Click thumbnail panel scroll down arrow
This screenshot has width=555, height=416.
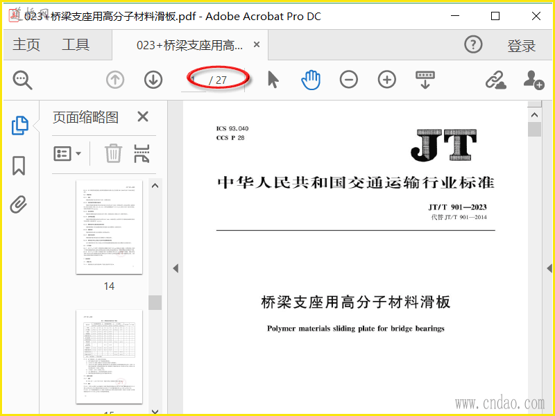[x=155, y=411]
